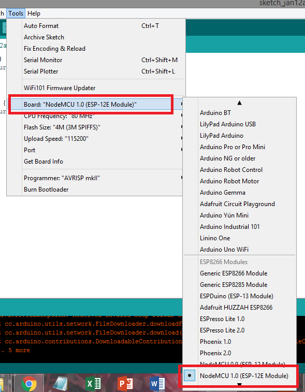
Task: Select Arduino Uno WiFi board
Action: point(240,250)
